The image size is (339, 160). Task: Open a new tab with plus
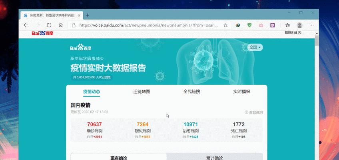87,15
